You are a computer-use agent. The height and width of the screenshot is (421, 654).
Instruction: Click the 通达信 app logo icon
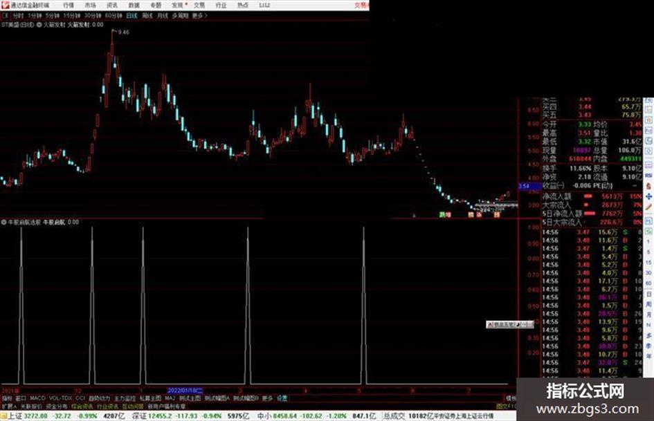click(5, 5)
